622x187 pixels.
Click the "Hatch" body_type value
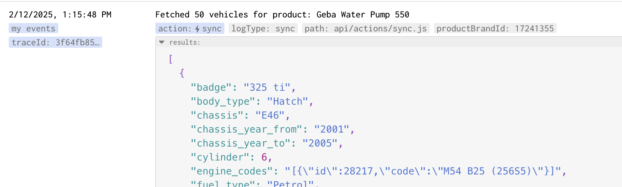pyautogui.click(x=288, y=101)
